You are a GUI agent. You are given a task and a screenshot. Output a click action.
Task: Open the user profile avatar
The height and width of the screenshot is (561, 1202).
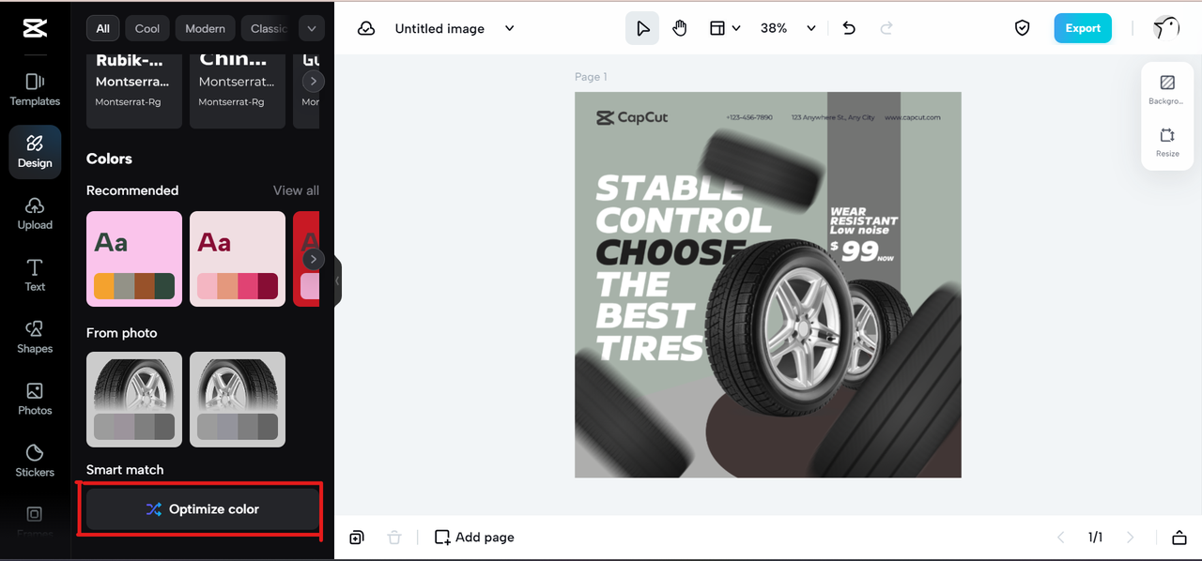point(1166,28)
